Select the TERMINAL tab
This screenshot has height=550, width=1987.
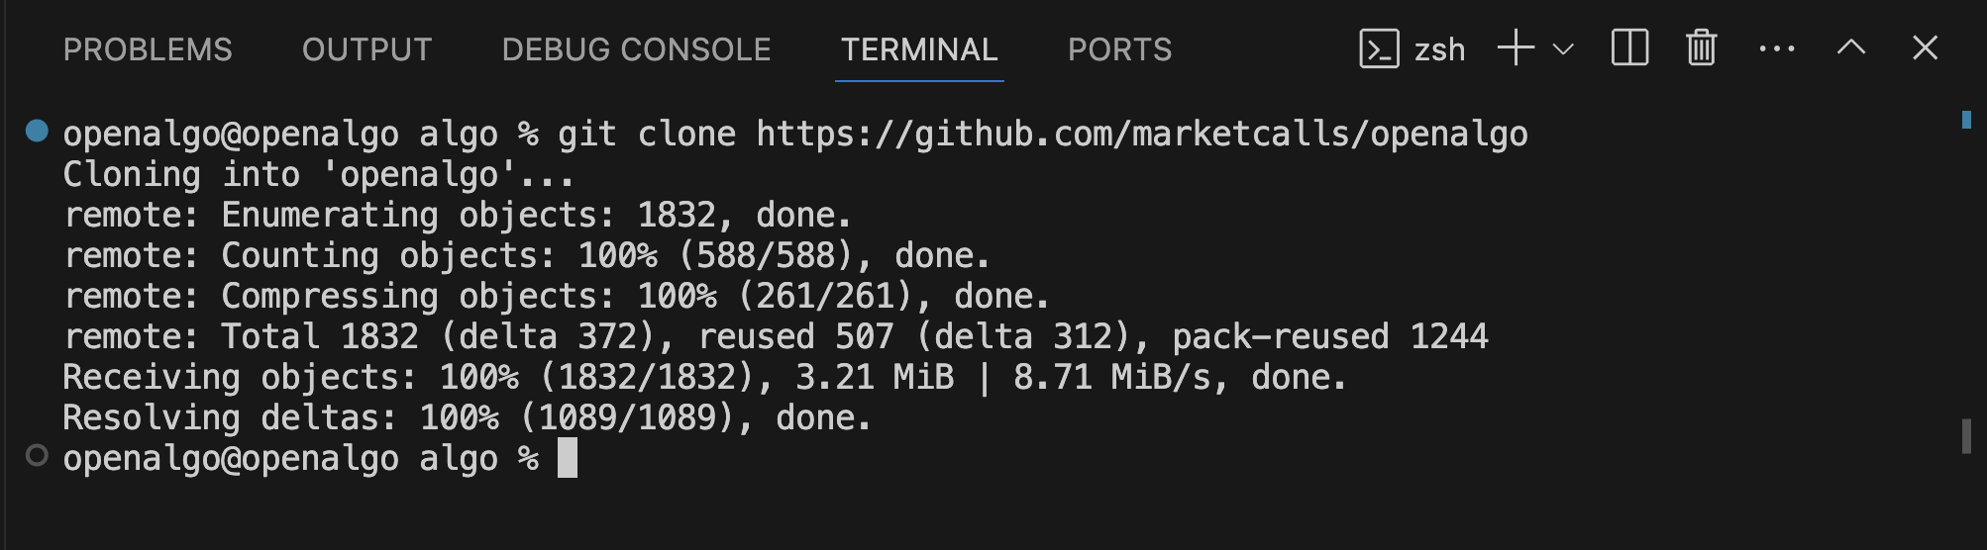pyautogui.click(x=919, y=49)
